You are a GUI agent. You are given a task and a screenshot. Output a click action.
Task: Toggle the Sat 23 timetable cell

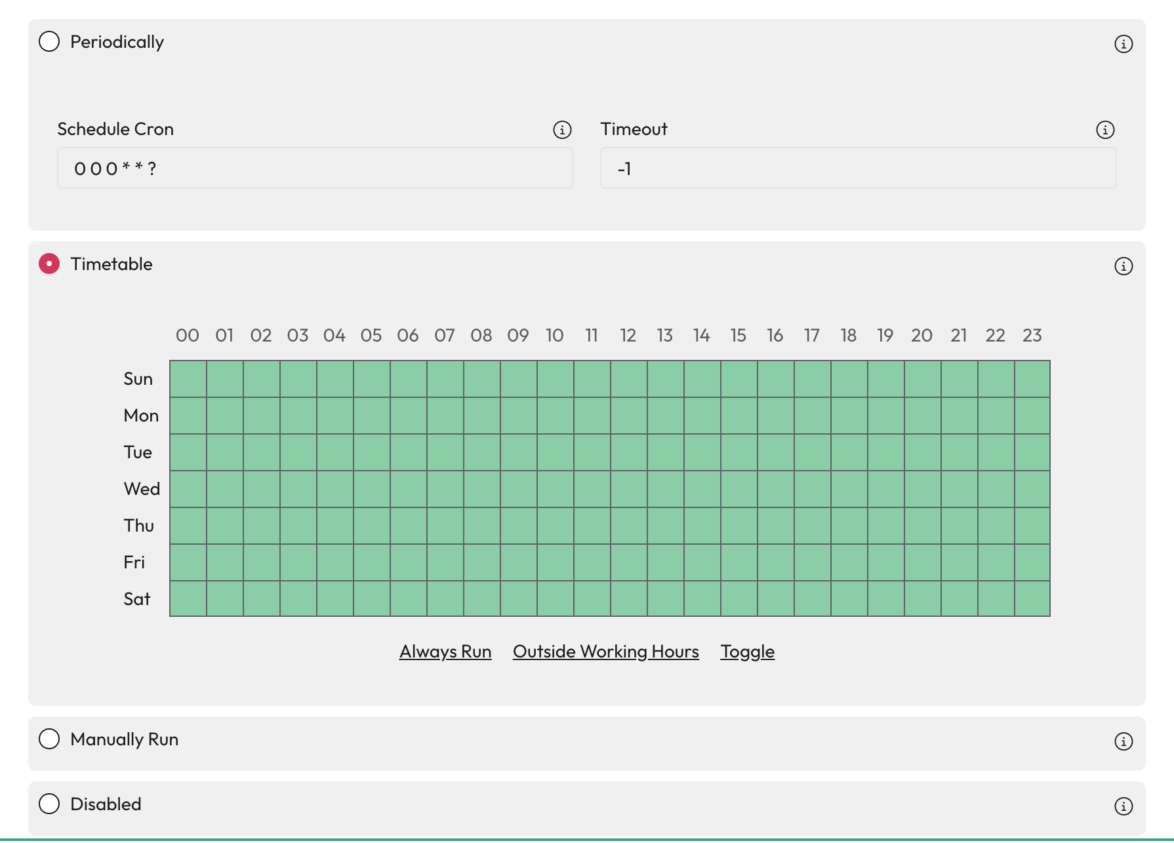(1032, 598)
